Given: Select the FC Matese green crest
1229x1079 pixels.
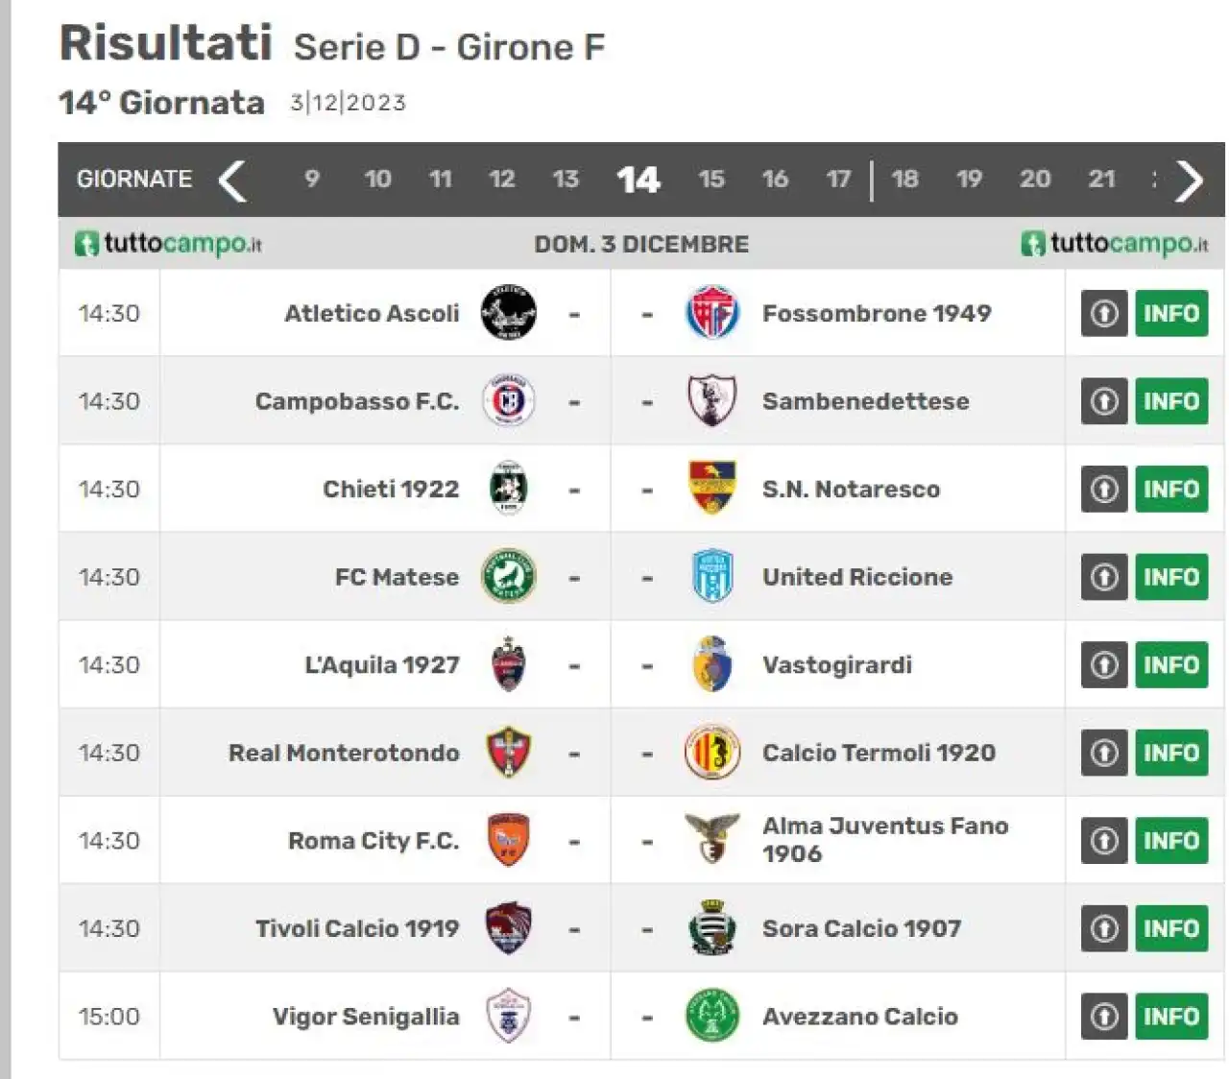Looking at the screenshot, I should [508, 577].
